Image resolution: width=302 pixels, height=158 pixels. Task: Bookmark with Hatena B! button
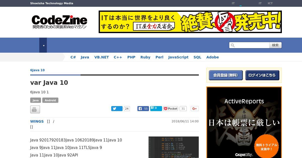[156, 108]
